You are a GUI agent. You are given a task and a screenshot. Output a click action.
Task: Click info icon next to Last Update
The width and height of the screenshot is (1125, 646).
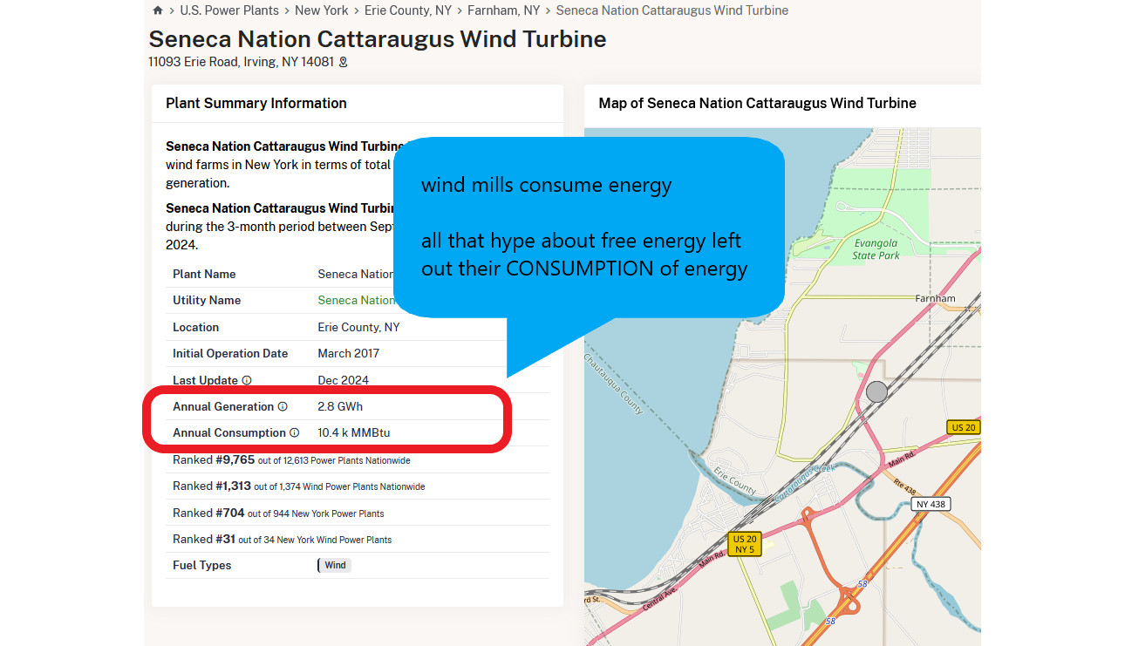(247, 380)
